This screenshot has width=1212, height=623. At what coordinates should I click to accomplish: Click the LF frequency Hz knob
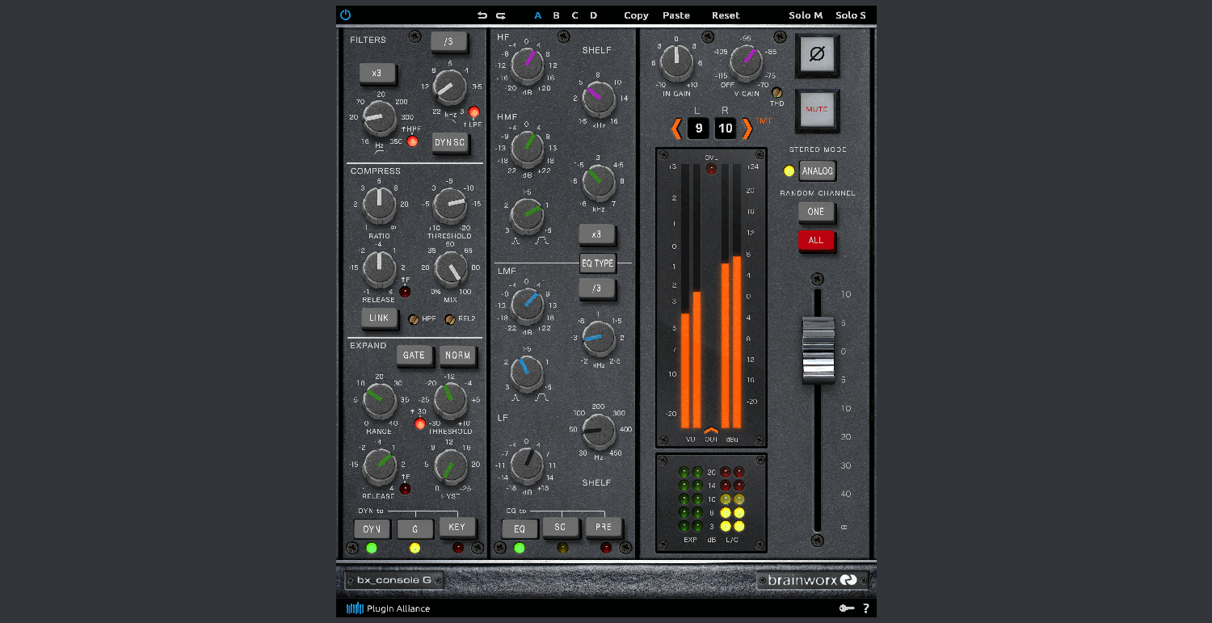click(599, 434)
